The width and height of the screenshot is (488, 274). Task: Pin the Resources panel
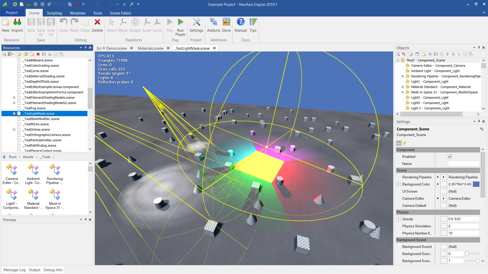coord(85,48)
